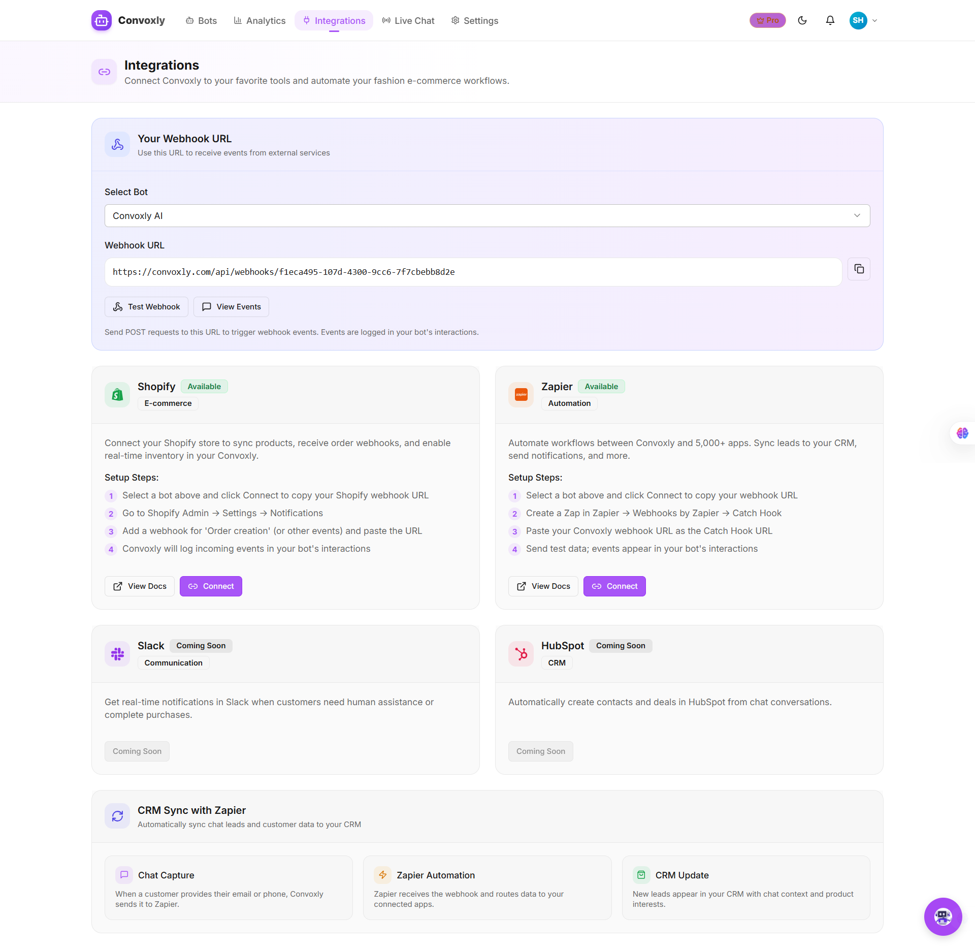Open the notifications bell

coord(830,20)
